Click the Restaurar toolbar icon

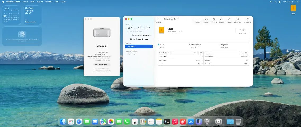click(x=229, y=19)
